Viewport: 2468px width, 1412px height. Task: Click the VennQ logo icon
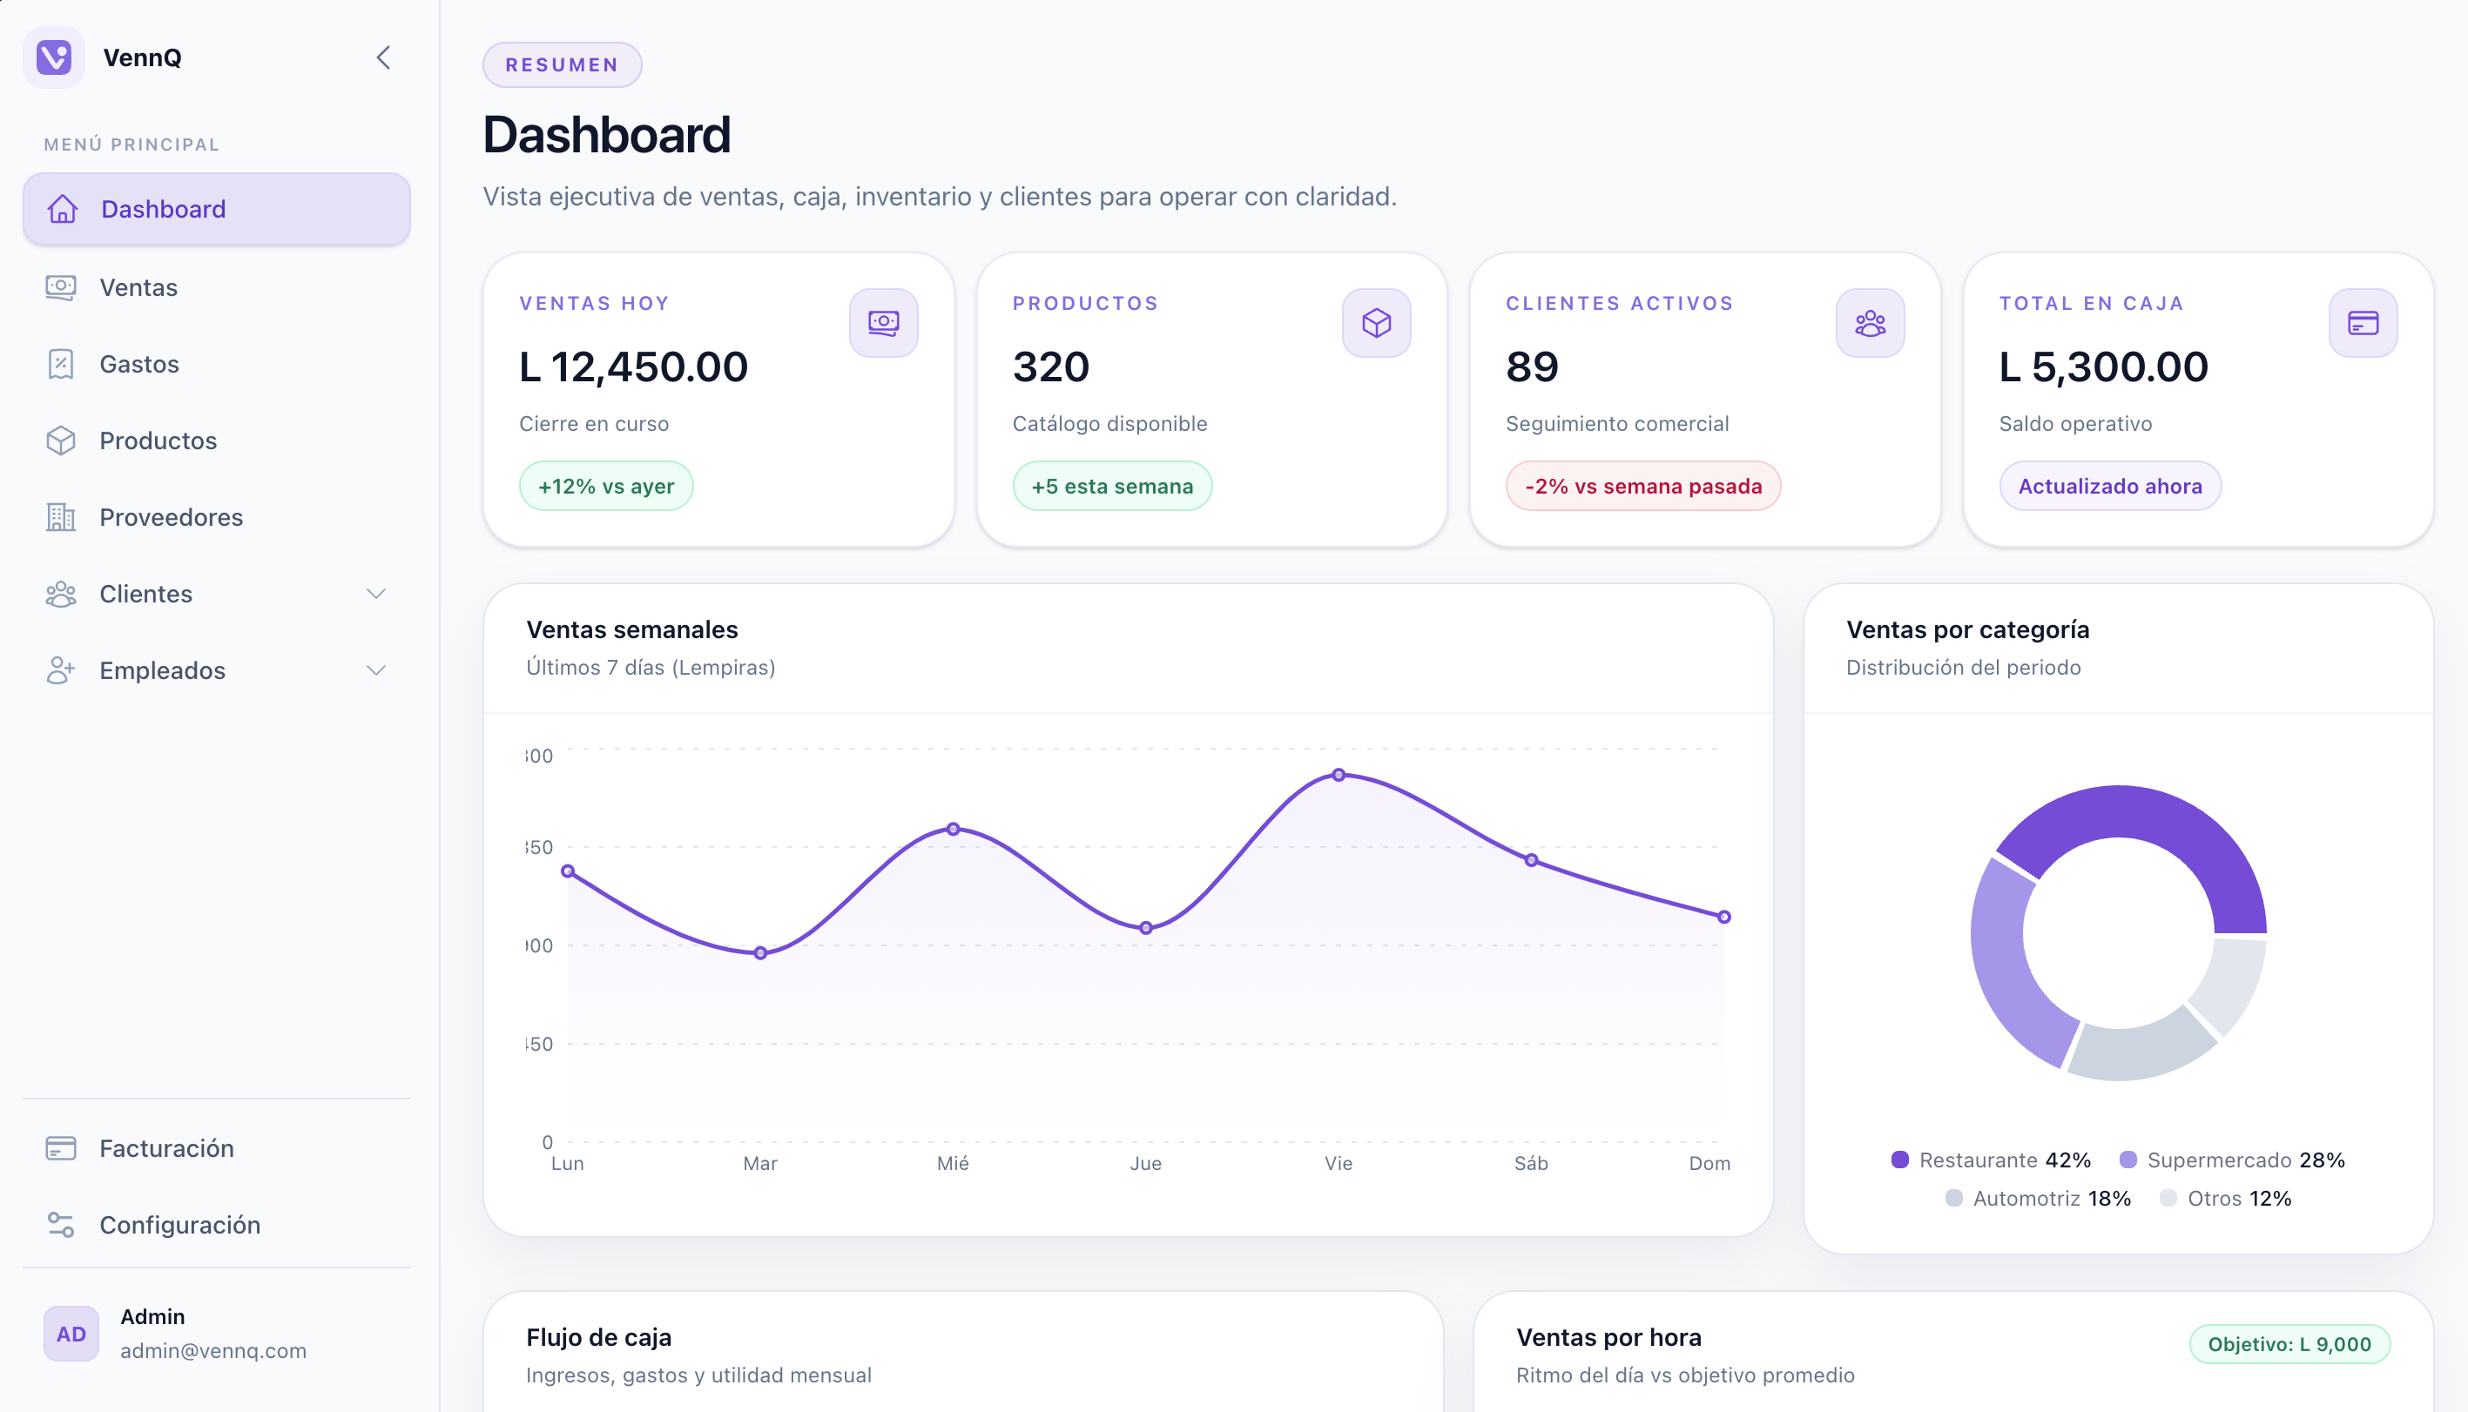tap(54, 57)
